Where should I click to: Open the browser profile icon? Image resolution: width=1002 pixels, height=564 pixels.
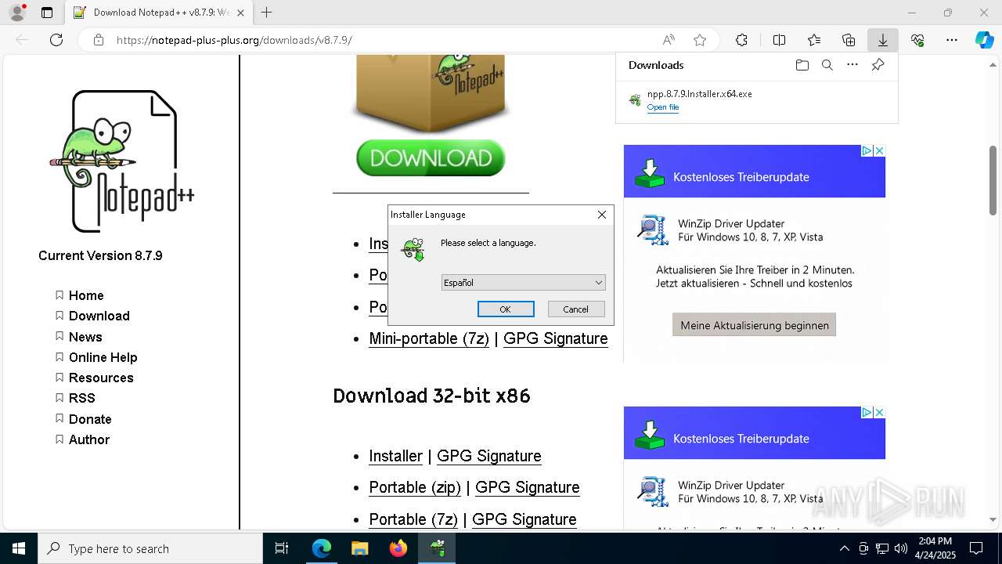click(17, 13)
